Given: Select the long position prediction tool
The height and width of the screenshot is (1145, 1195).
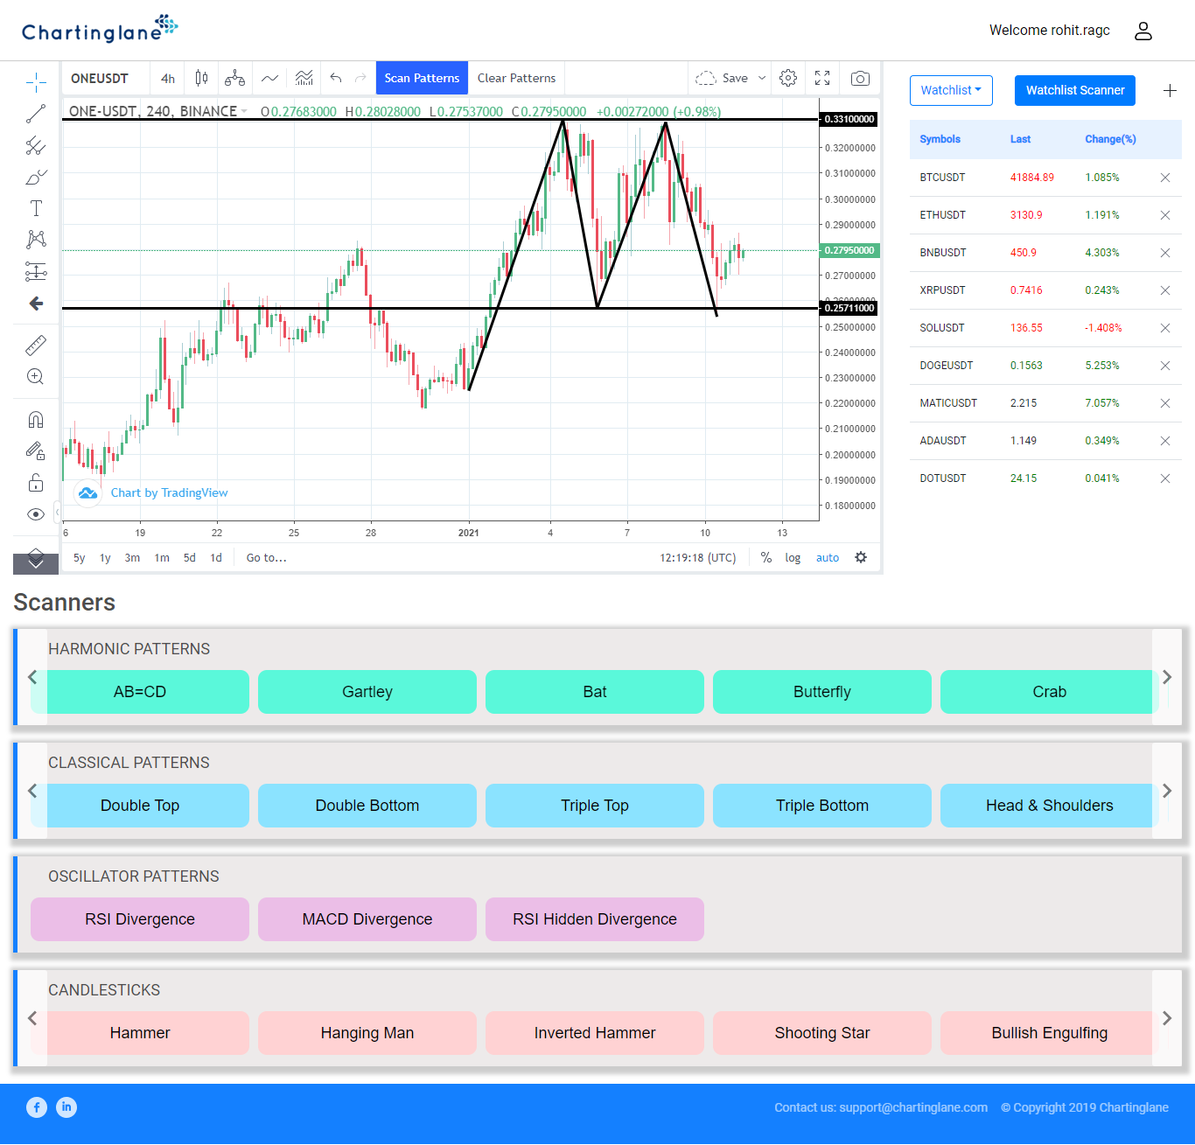Looking at the screenshot, I should point(36,272).
